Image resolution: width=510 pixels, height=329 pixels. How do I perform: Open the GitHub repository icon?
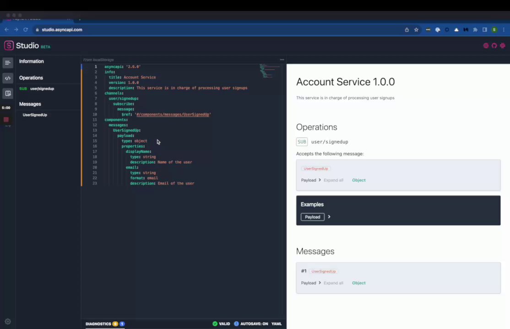pos(494,46)
